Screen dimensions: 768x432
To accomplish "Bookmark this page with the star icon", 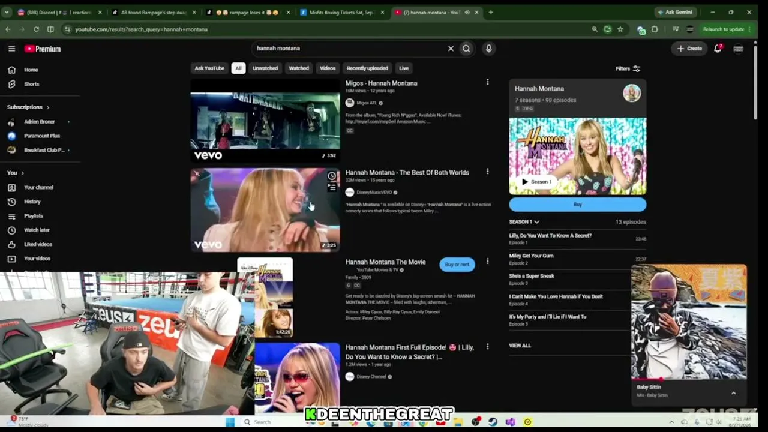I will click(x=620, y=29).
